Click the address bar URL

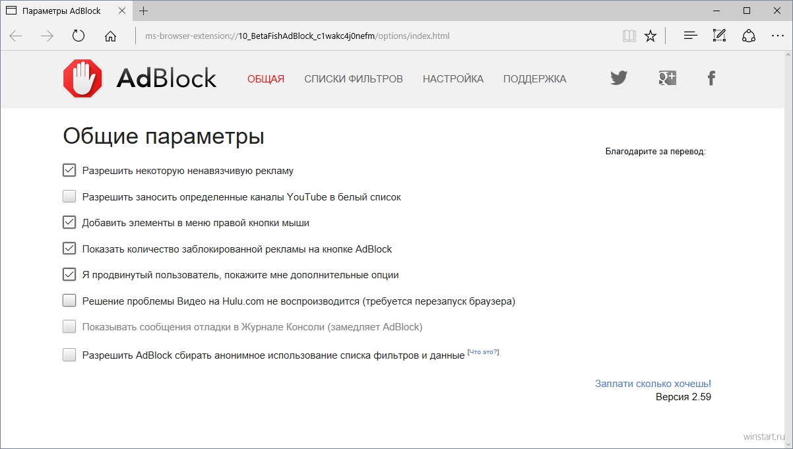297,36
